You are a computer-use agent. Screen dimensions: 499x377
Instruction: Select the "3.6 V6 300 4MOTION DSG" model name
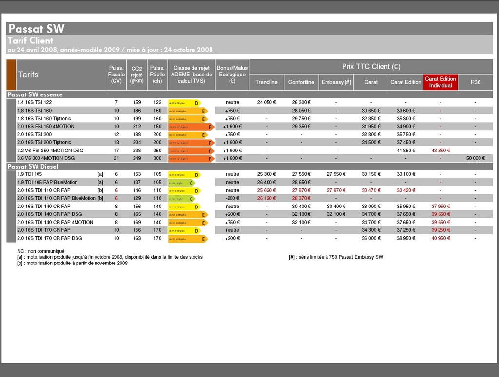46,158
